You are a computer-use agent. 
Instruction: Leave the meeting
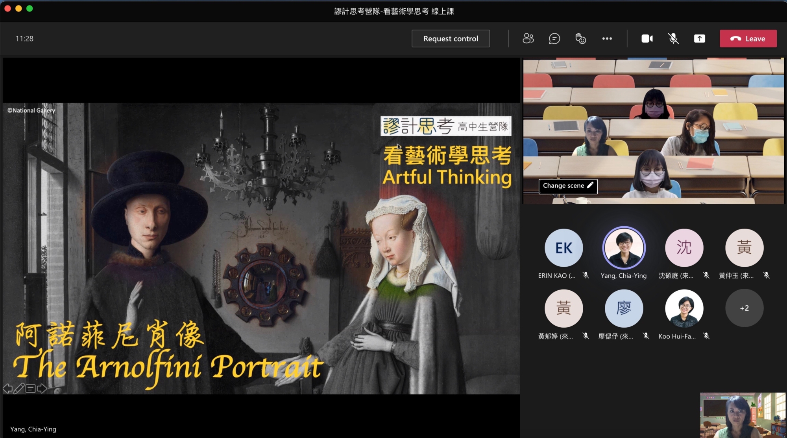(748, 38)
